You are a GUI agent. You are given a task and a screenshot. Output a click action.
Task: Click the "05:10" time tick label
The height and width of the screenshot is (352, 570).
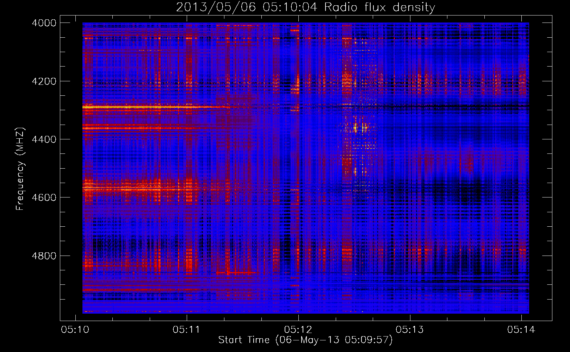pos(75,330)
